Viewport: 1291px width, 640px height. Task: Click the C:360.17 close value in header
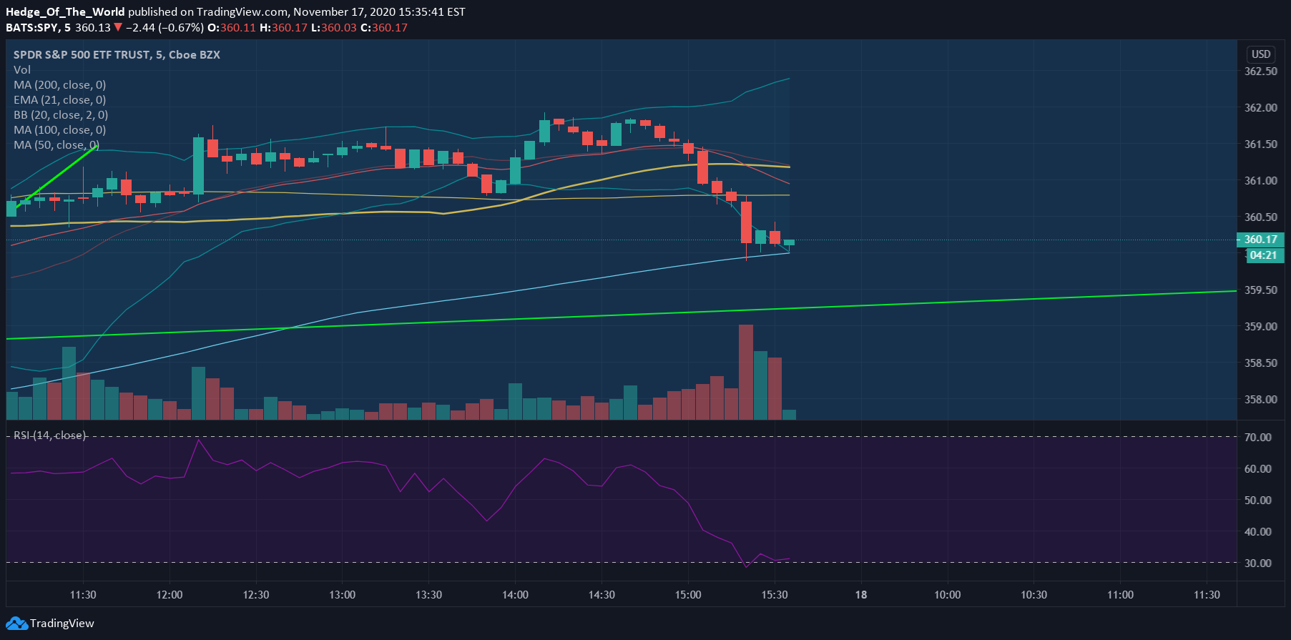click(384, 28)
